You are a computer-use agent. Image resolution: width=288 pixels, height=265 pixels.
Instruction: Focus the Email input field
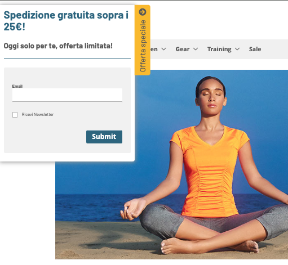pos(67,95)
